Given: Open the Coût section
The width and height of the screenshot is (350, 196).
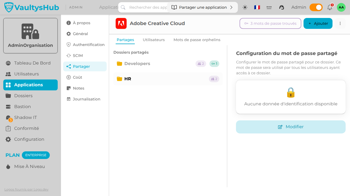Looking at the screenshot, I should pos(85,77).
